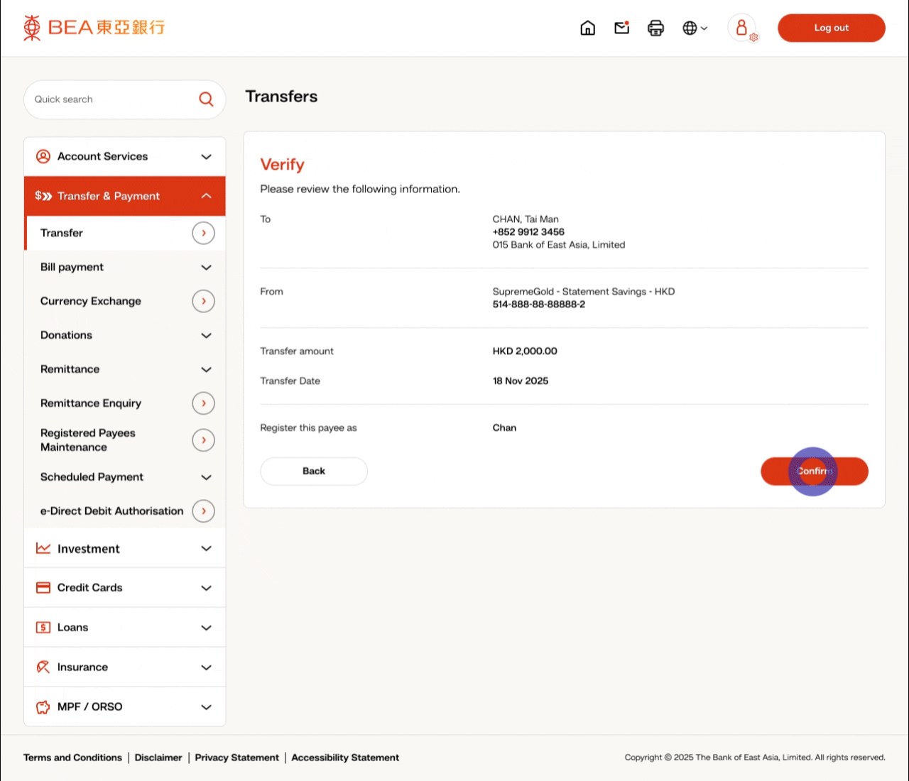
Task: Expand the Investment menu
Action: [x=125, y=549]
